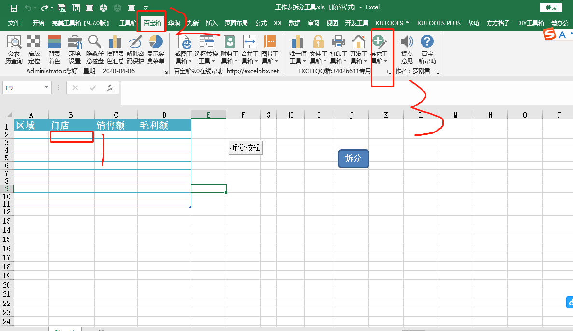
Task: Open the 合并工具箱 merge toolbox dropdown
Action: pyautogui.click(x=249, y=49)
